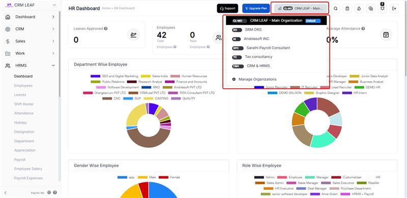Click the Upgrade Plan button
The height and width of the screenshot is (198, 407).
(x=256, y=8)
